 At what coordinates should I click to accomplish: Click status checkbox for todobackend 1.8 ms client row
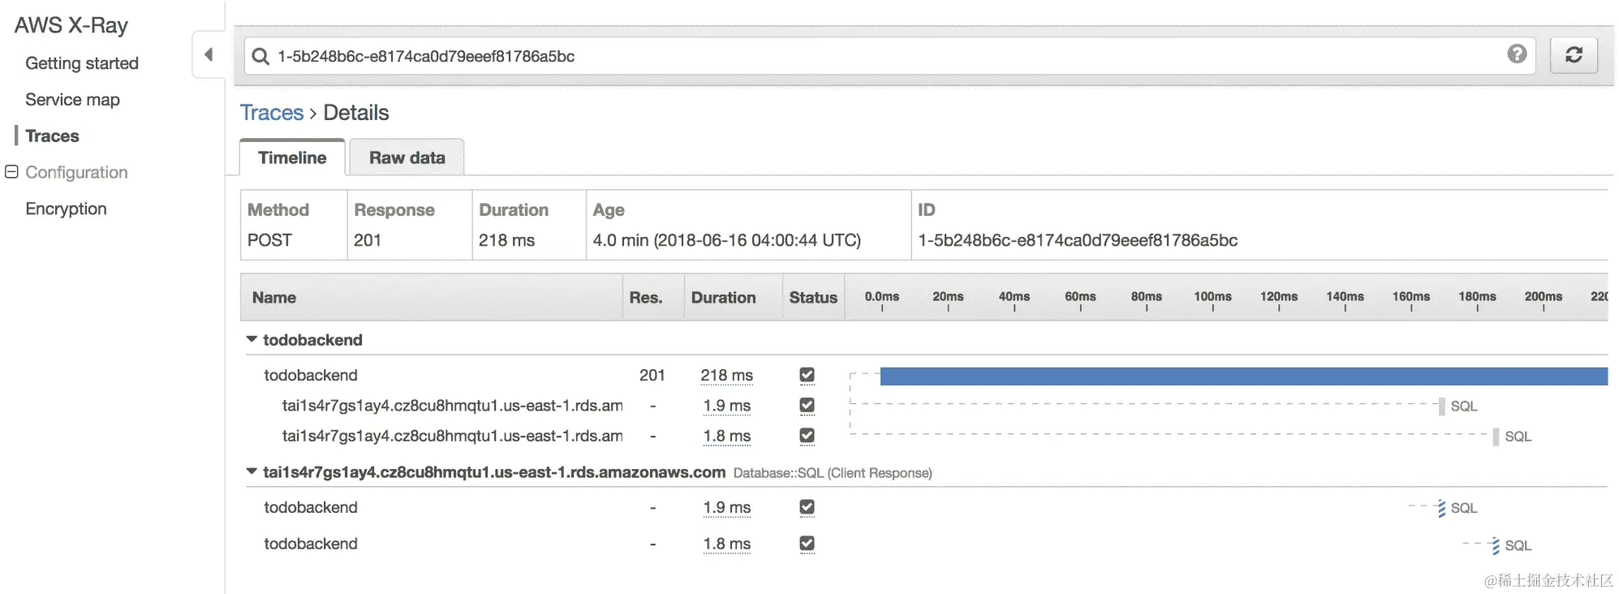tap(807, 544)
